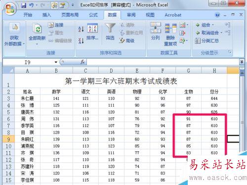Open quick access toolbar customize dropdown
Screen dimensions: 247x185
coord(73,5)
